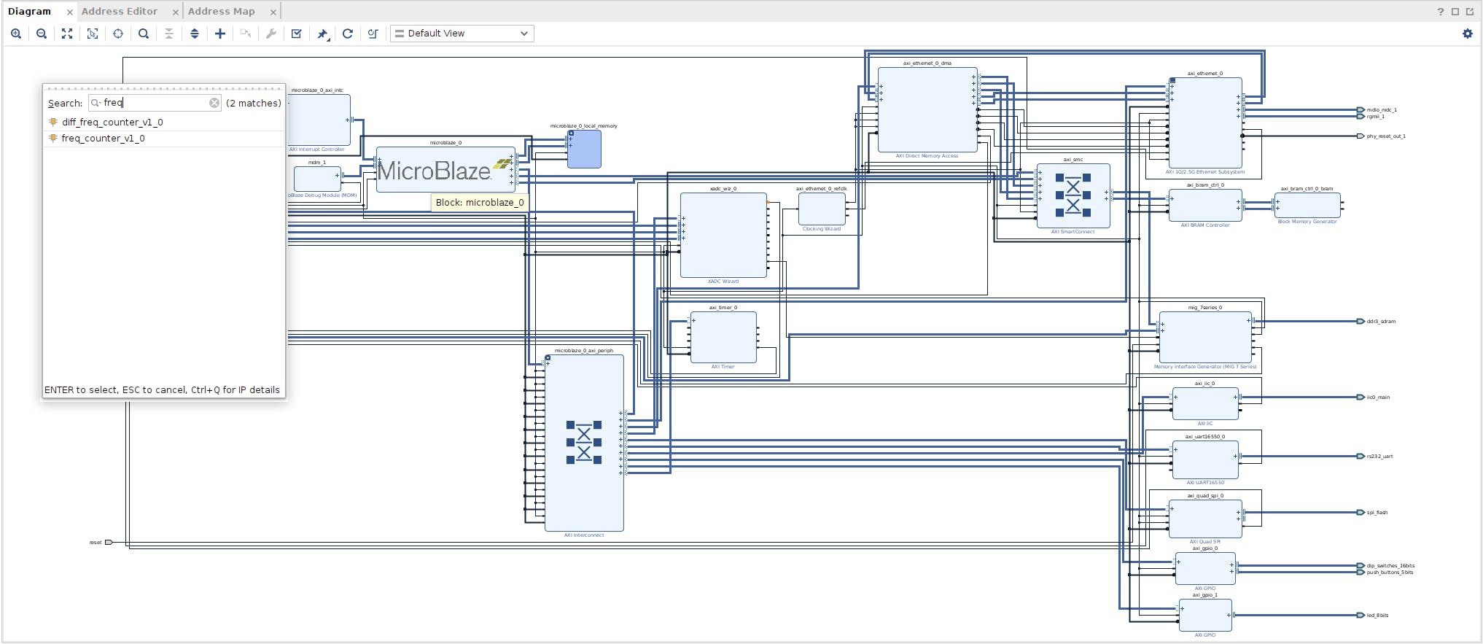
Task: Zoom out of the block diagram
Action: (x=42, y=34)
